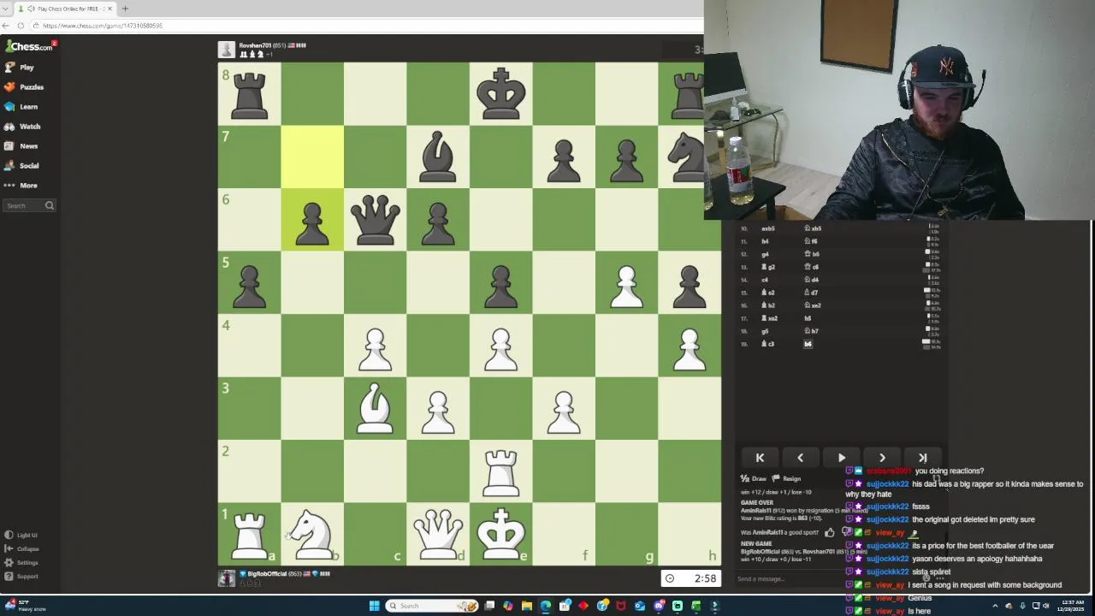Click the Windows taskbar Search box
Screen dimensions: 1095x616
point(432,606)
